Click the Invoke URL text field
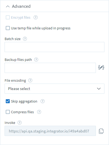 [50, 131]
